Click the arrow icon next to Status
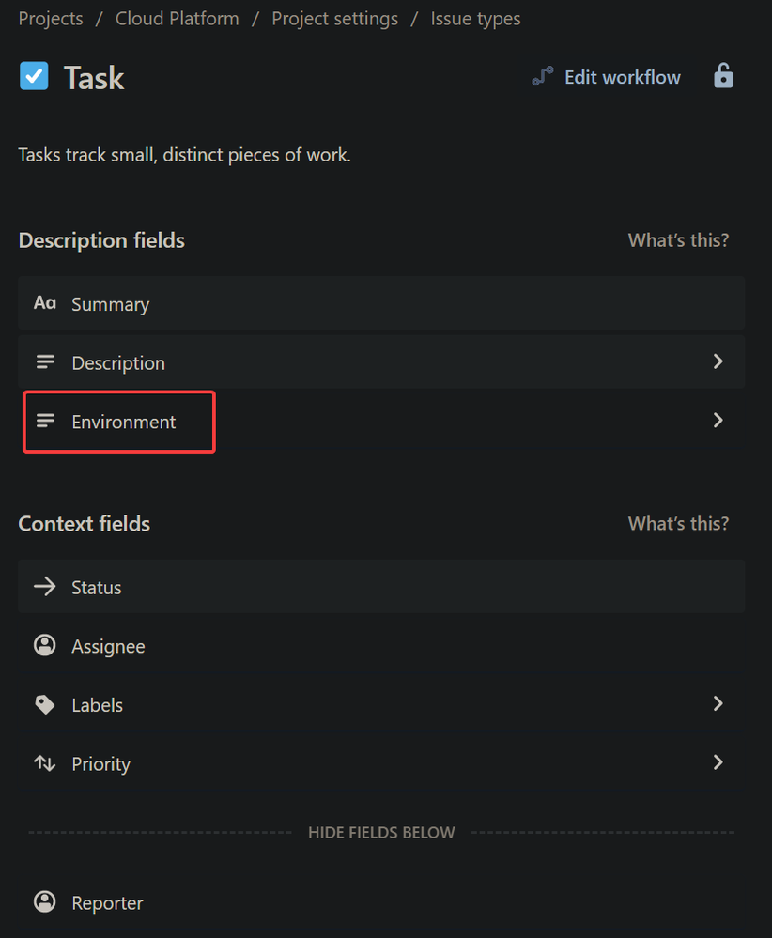Screen dimensions: 772x938 [45, 586]
